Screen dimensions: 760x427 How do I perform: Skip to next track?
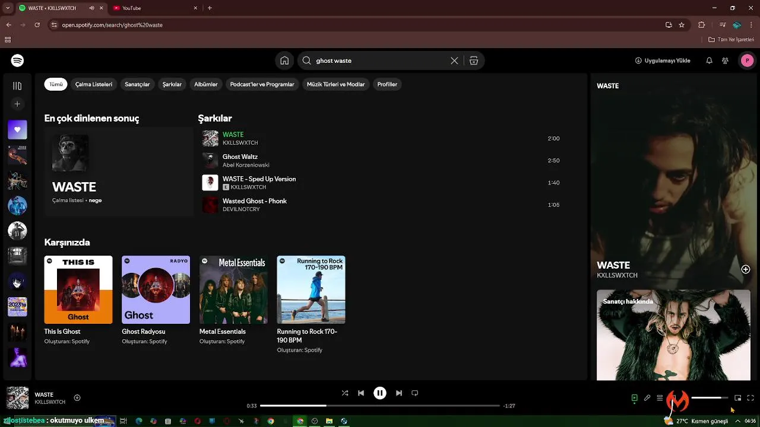399,393
